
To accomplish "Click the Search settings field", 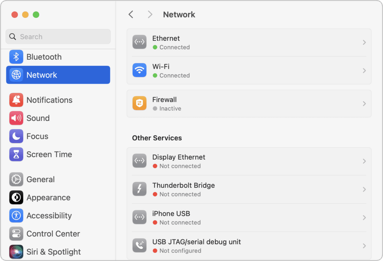I will click(x=58, y=37).
